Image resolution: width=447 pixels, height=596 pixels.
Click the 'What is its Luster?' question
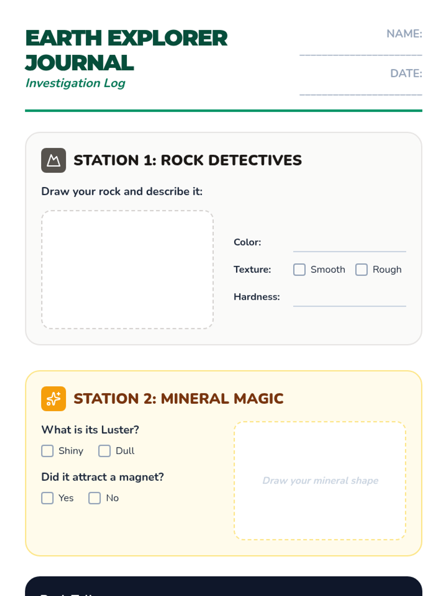pos(90,430)
